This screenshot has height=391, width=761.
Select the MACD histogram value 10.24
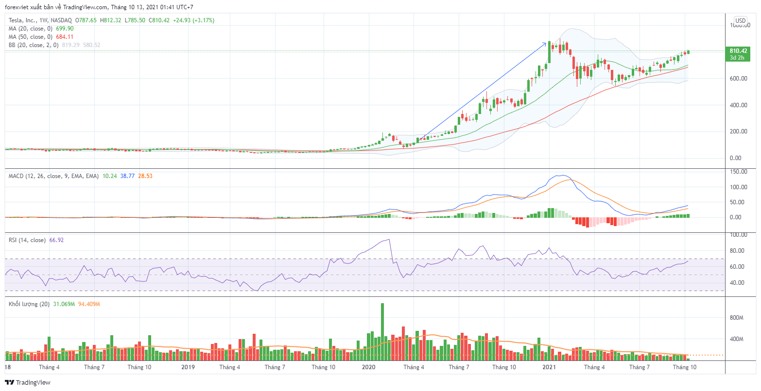click(x=109, y=176)
